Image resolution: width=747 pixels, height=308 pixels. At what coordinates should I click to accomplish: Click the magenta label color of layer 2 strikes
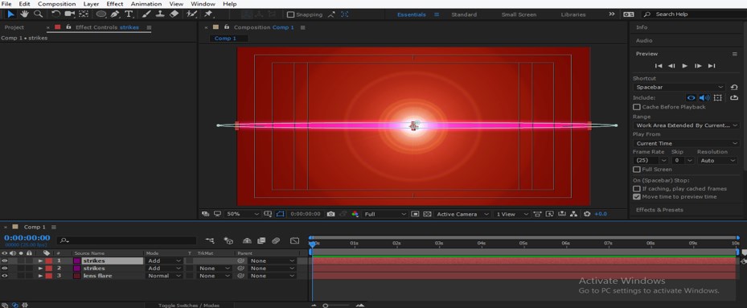pos(76,269)
